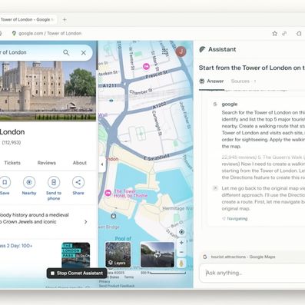Open the Privacy link on the map
This screenshot has height=305, width=305.
coord(104,281)
